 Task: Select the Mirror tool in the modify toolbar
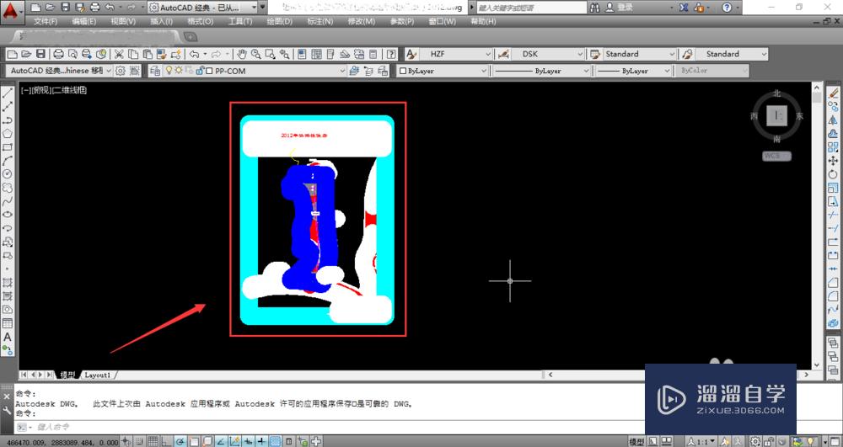[x=834, y=120]
